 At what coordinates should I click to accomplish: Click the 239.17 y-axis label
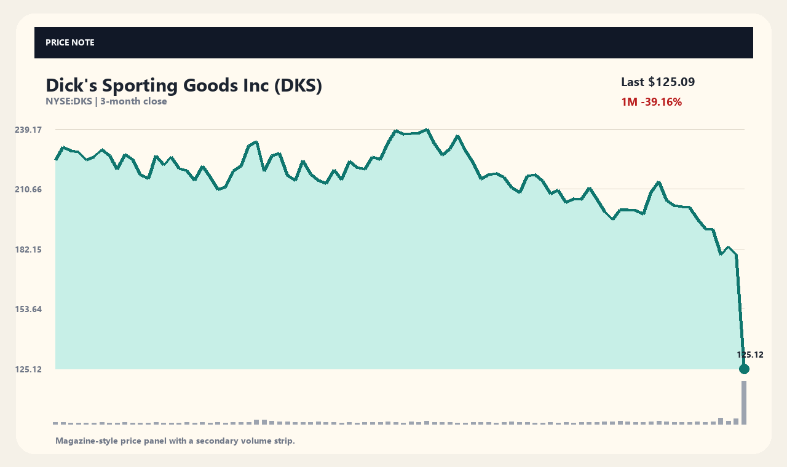(28, 130)
